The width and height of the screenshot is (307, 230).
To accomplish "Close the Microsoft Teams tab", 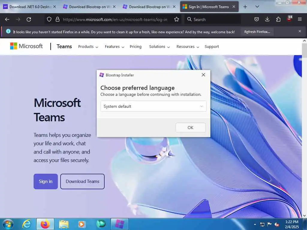I will pos(234,7).
